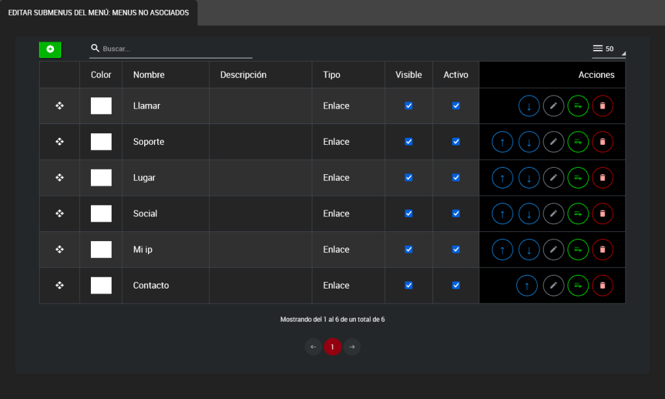Image resolution: width=665 pixels, height=399 pixels.
Task: Toggle the Activo checkbox for Social
Action: point(456,214)
